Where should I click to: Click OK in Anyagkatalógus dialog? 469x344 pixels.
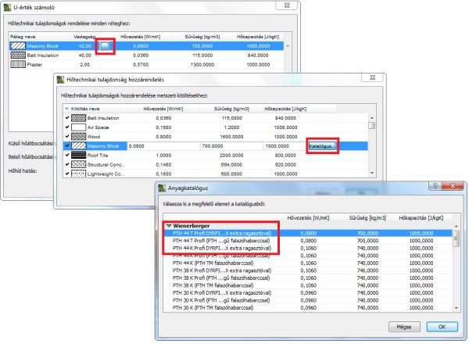[442, 327]
